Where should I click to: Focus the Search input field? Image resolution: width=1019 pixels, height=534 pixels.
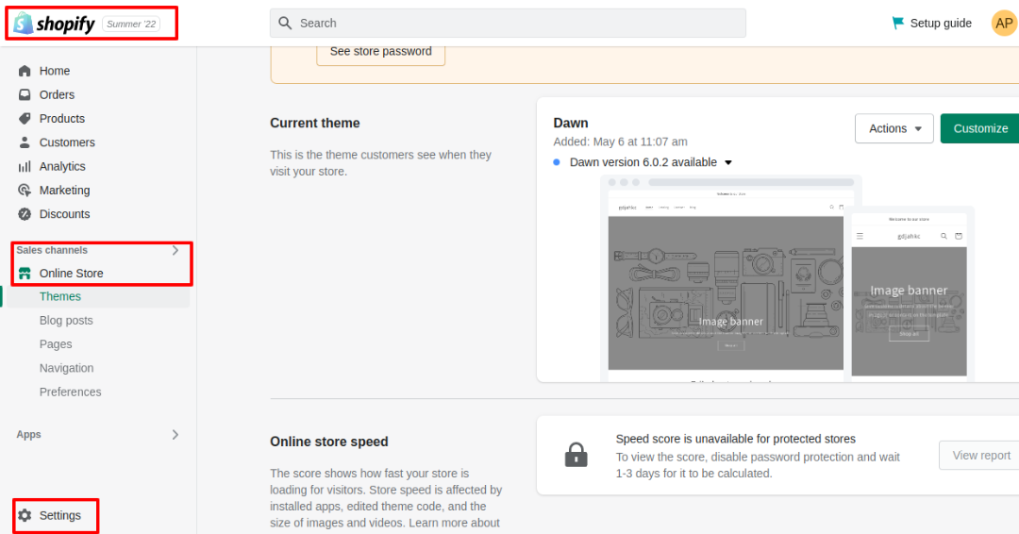(x=508, y=24)
